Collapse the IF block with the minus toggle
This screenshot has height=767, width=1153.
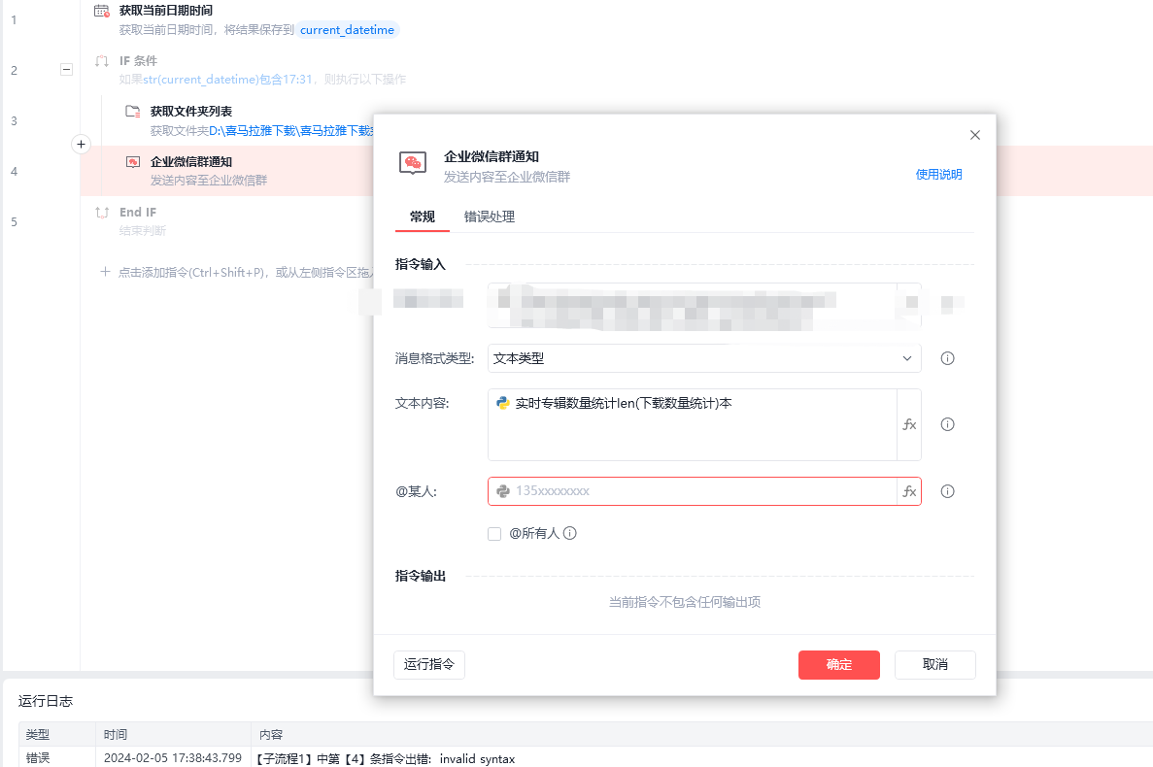point(66,70)
